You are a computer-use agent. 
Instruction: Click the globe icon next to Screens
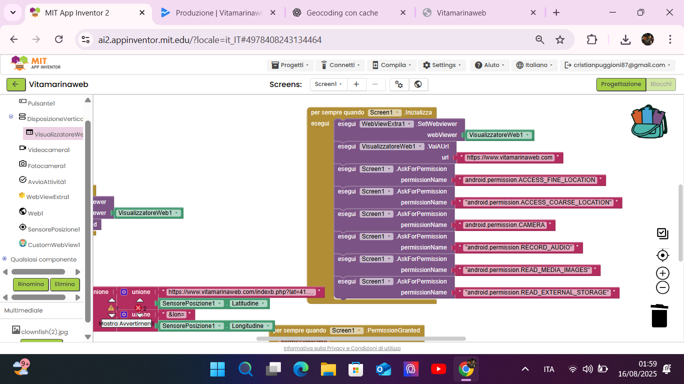(418, 84)
